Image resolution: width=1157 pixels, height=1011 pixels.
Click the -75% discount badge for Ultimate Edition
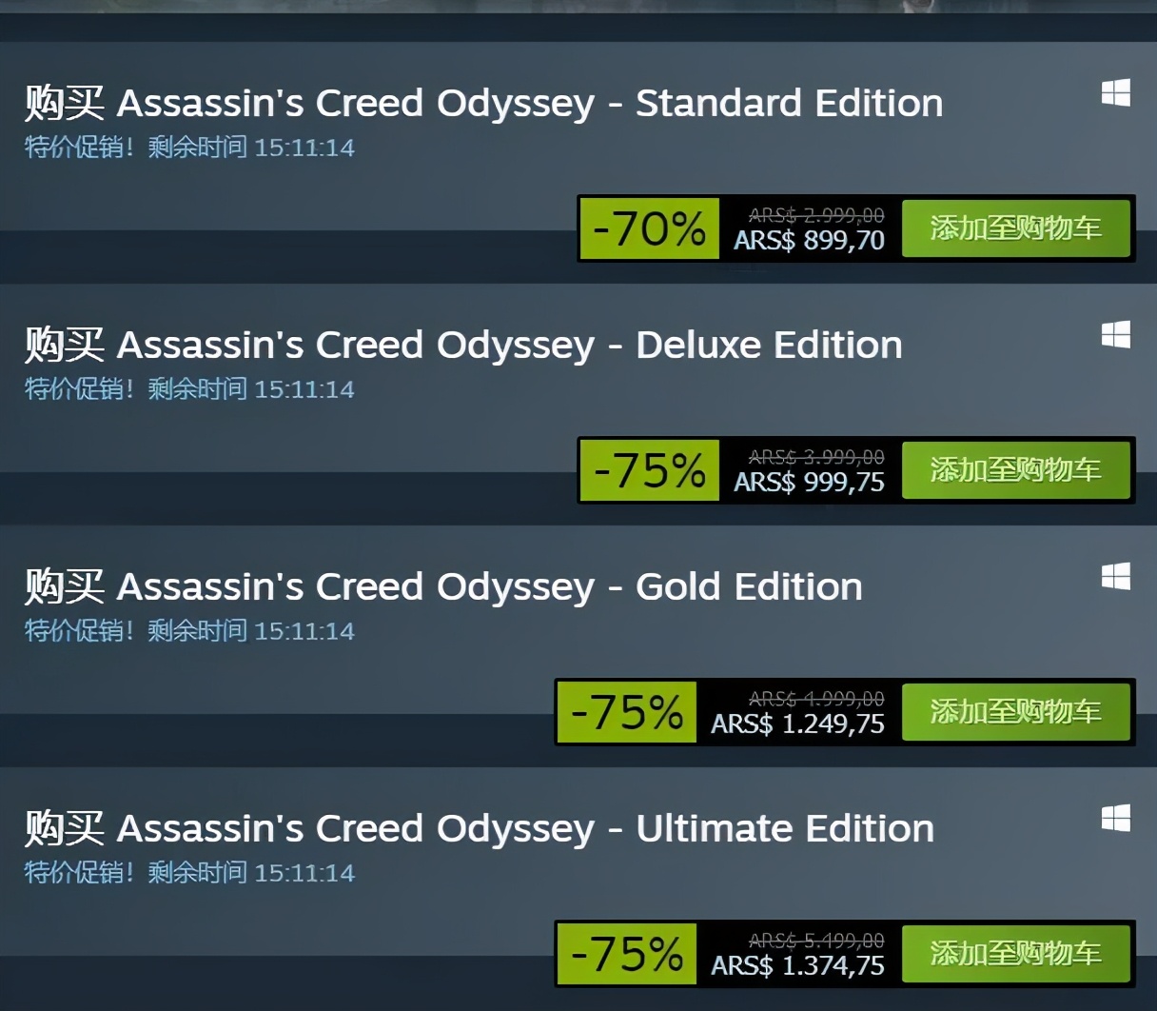pyautogui.click(x=624, y=953)
